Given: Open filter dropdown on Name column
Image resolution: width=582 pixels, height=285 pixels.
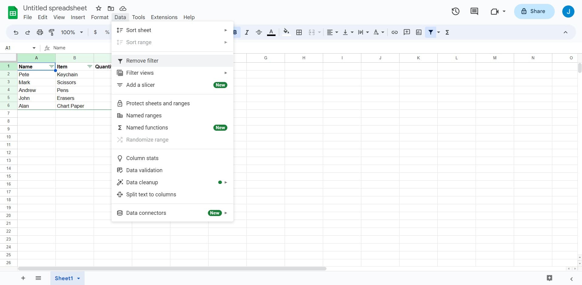Looking at the screenshot, I should point(52,67).
